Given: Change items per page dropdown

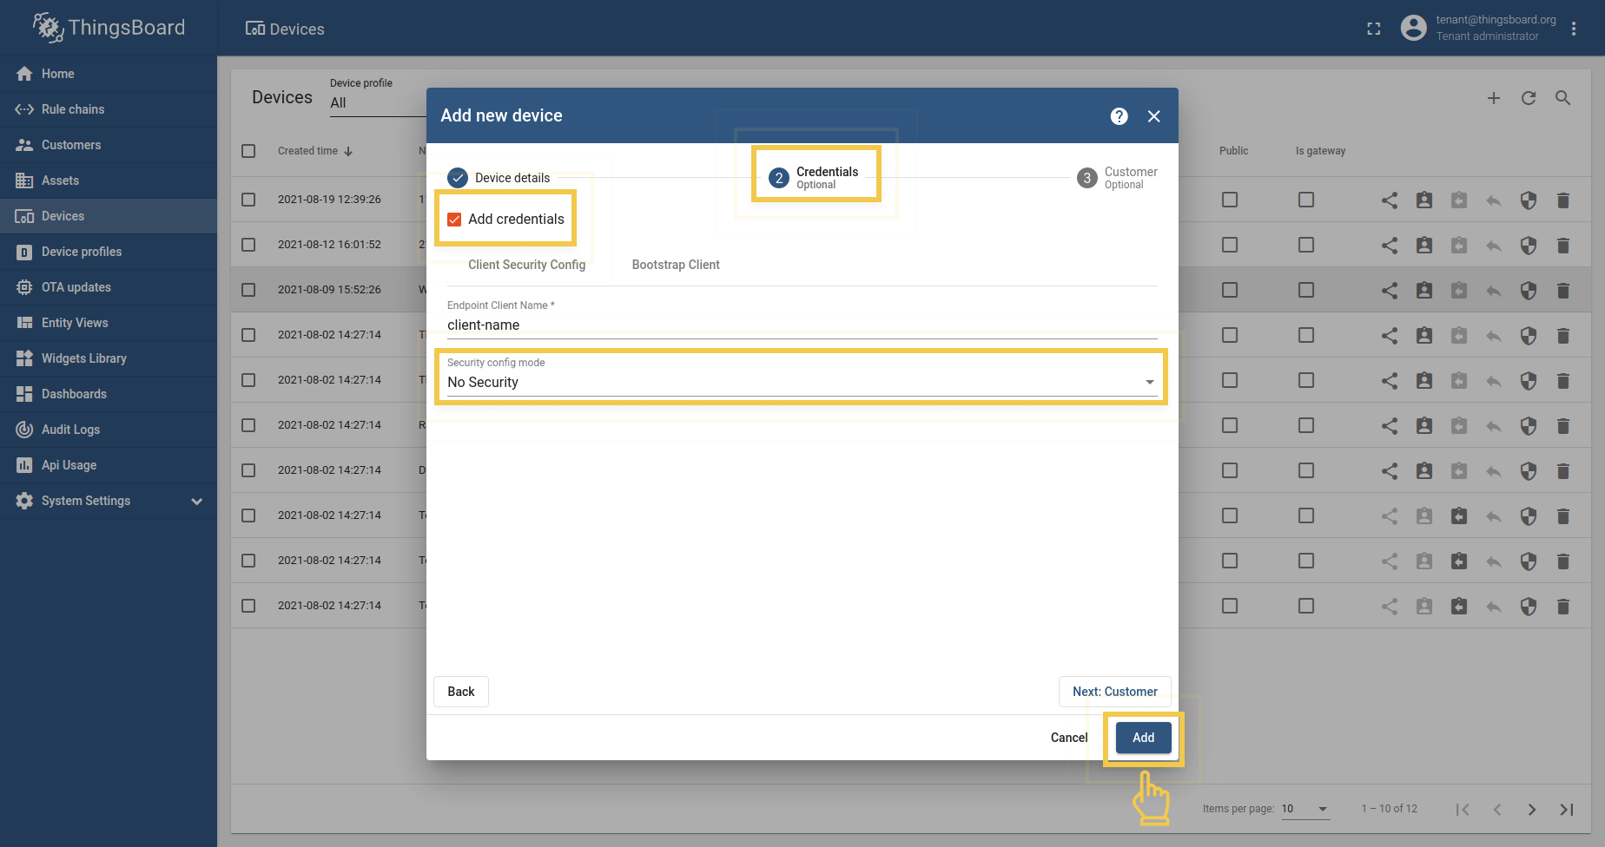Looking at the screenshot, I should click(1305, 809).
